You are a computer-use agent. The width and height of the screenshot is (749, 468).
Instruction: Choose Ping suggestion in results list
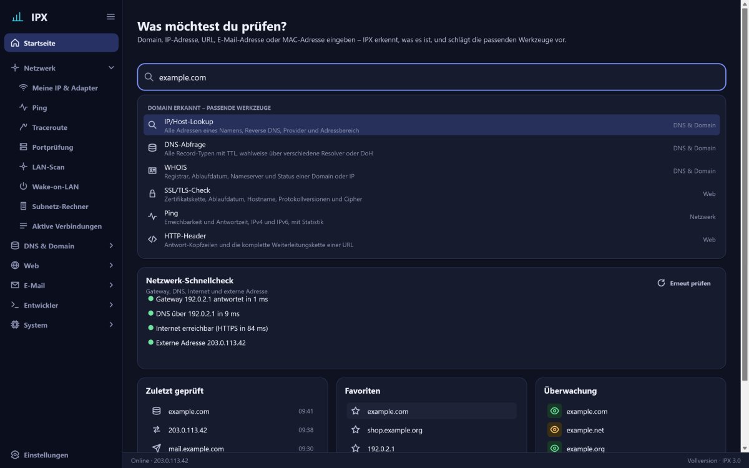[x=431, y=217]
